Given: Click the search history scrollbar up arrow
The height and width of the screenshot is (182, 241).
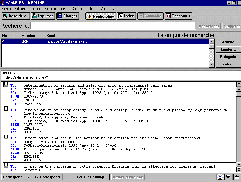Looking at the screenshot, I should pyautogui.click(x=211, y=41).
